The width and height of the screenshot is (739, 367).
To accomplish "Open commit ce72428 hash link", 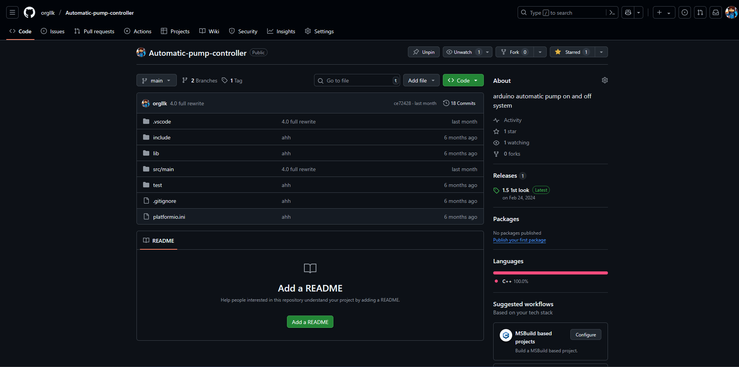I will tap(402, 103).
